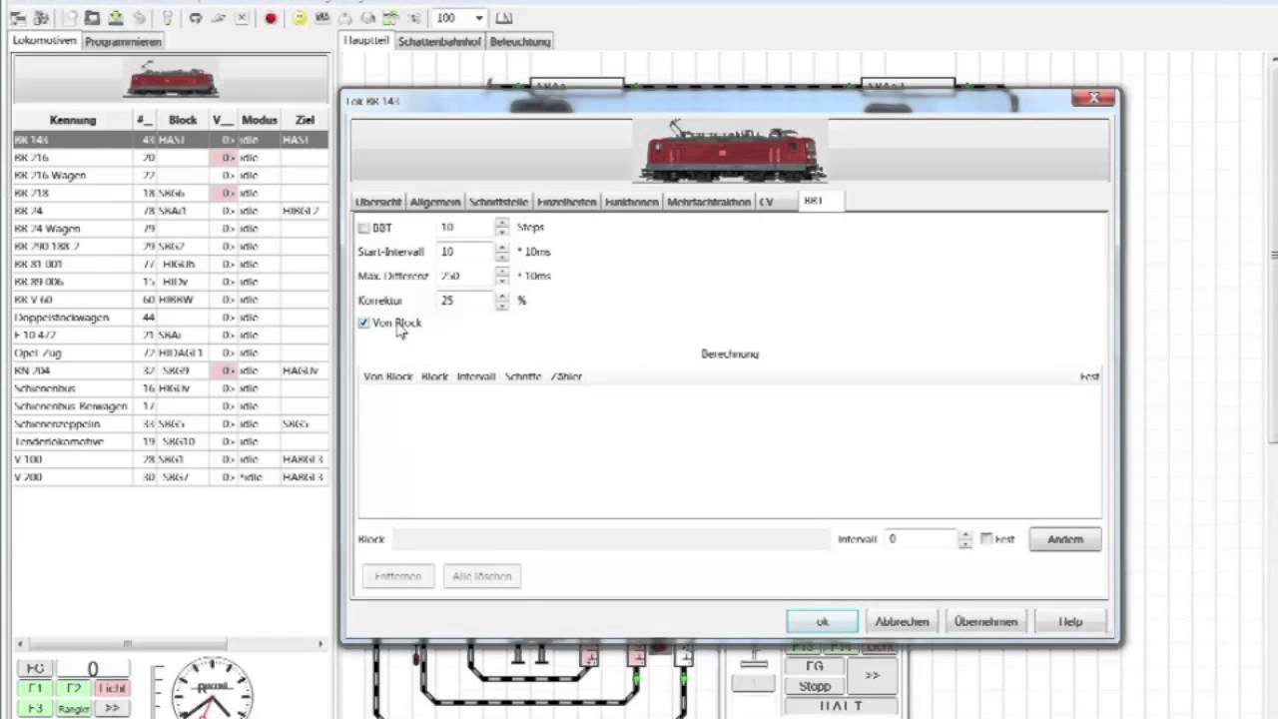Click the red locomotive image in left panel
1278x719 pixels.
[171, 79]
